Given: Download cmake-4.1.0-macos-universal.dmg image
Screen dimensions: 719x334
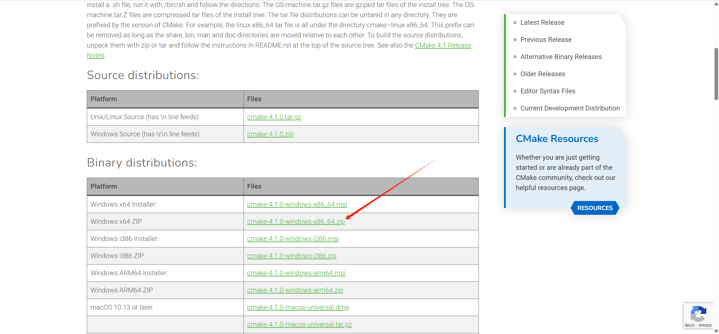Looking at the screenshot, I should click(x=298, y=307).
